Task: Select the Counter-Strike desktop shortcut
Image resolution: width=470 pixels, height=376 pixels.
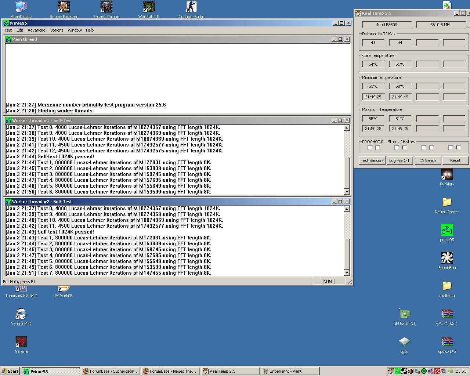Action: [x=191, y=10]
